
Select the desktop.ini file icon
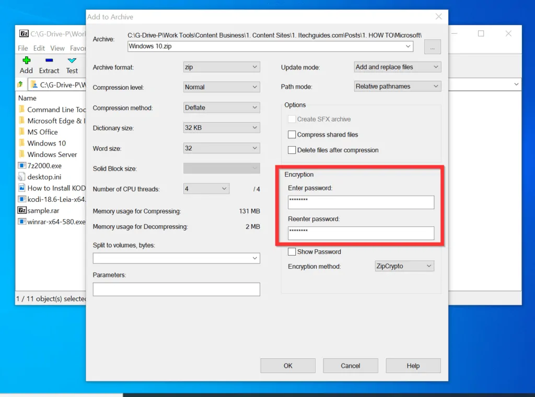22,177
